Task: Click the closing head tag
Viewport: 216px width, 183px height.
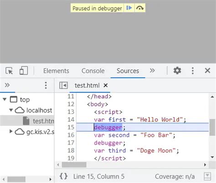Action: (x=99, y=97)
